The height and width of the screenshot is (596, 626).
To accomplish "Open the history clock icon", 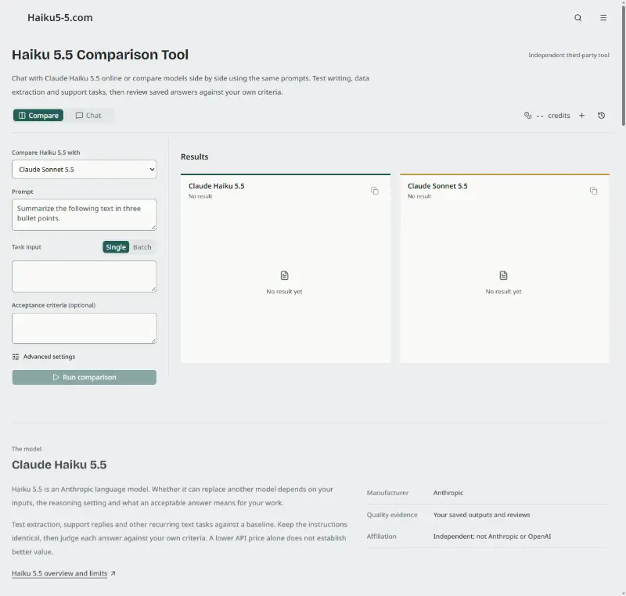I will [x=601, y=115].
